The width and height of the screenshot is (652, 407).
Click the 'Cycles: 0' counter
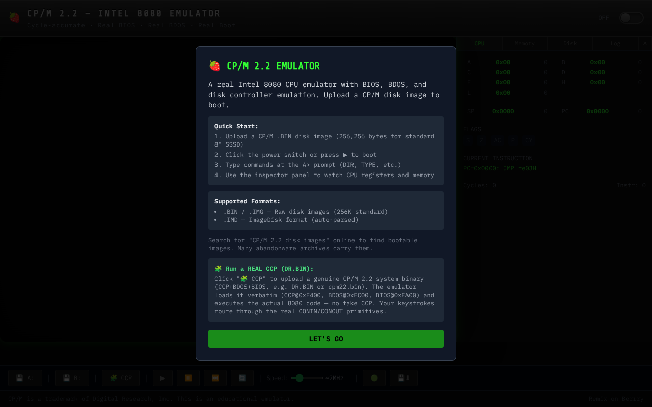479,185
